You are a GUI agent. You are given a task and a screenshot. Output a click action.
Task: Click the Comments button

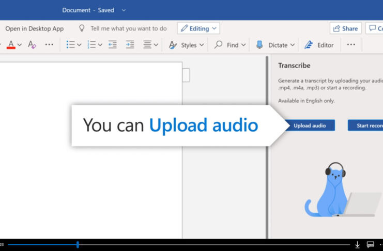pos(375,28)
